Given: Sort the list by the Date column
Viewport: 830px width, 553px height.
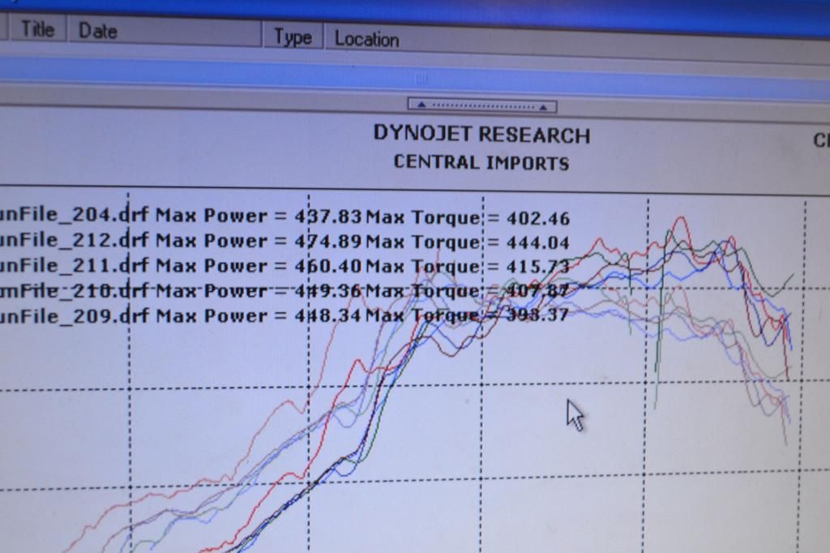Looking at the screenshot, I should (164, 32).
